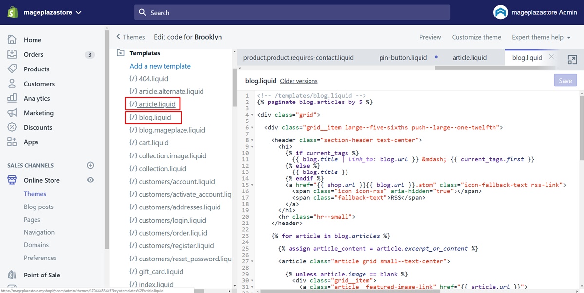
Task: Collapse code fold arrow at line 27
Action: pyautogui.click(x=253, y=261)
